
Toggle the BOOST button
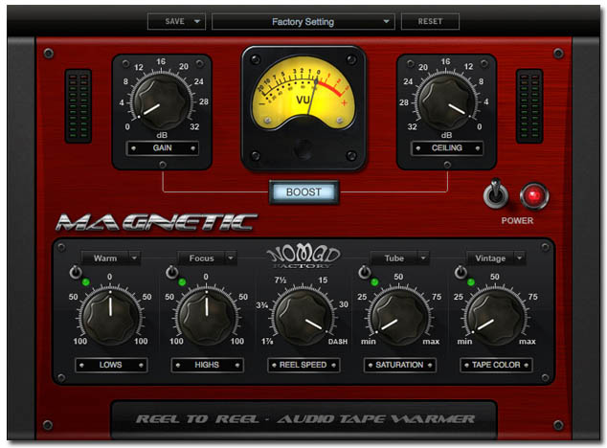pos(303,192)
